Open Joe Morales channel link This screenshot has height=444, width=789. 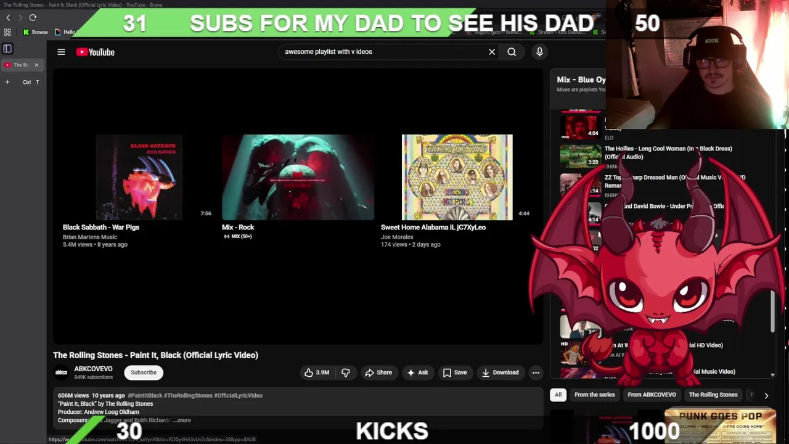pyautogui.click(x=396, y=237)
